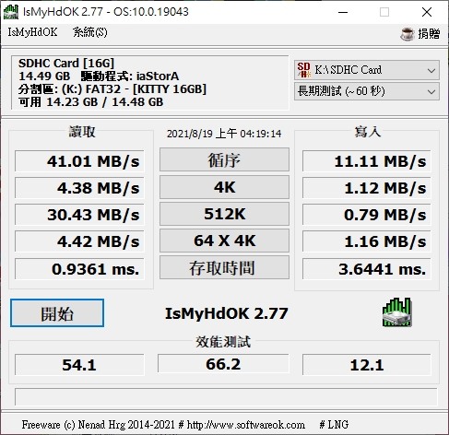Close the IsMyHdOK window

point(427,12)
